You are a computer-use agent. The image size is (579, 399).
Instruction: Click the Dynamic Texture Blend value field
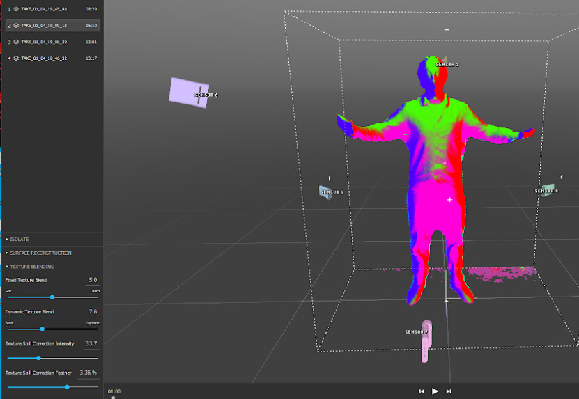point(93,312)
